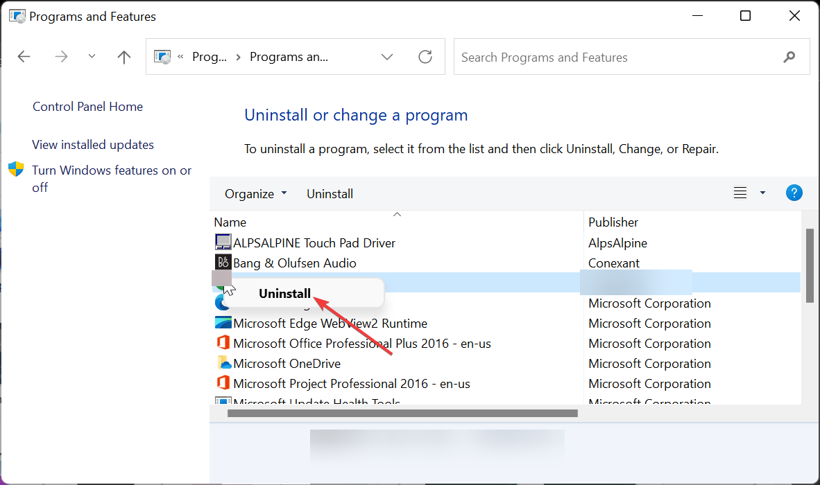The width and height of the screenshot is (820, 485).
Task: Click the Control Panel icon in the address bar
Action: point(162,56)
